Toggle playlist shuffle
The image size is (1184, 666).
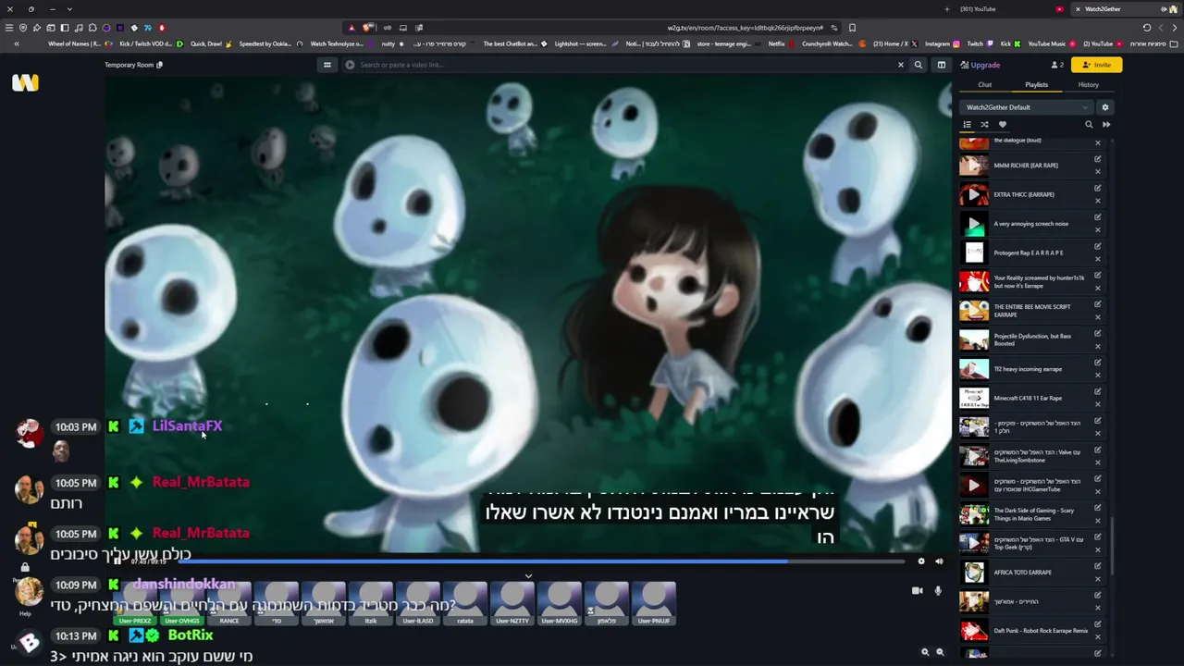[984, 125]
